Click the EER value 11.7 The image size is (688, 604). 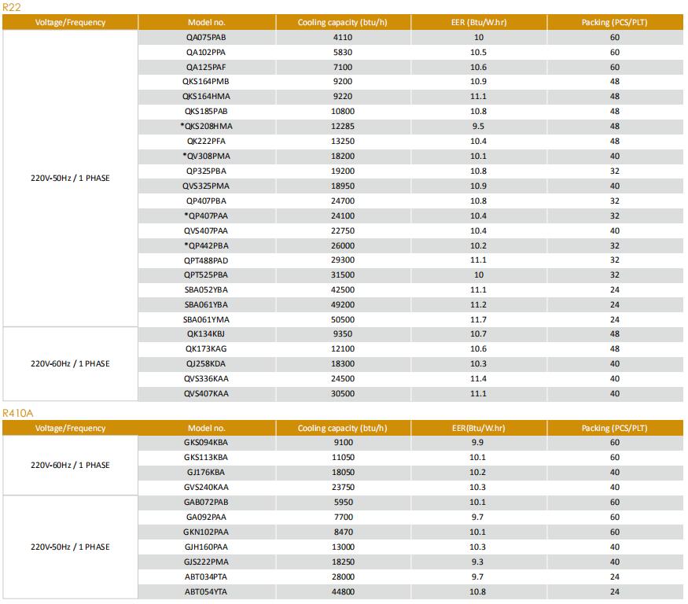pyautogui.click(x=478, y=319)
